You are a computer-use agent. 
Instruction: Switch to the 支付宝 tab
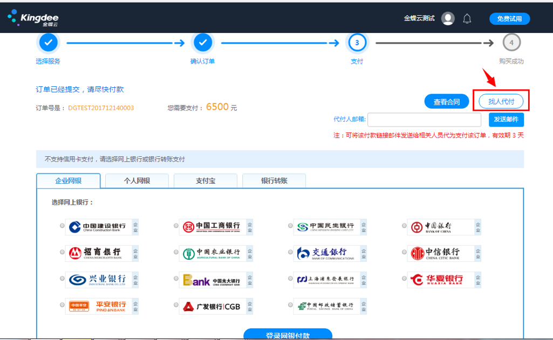[x=206, y=181]
